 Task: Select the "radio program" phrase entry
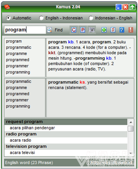[66, 134]
